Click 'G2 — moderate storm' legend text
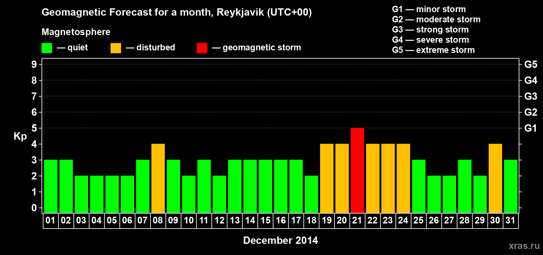This screenshot has width=543, height=255. tap(436, 19)
